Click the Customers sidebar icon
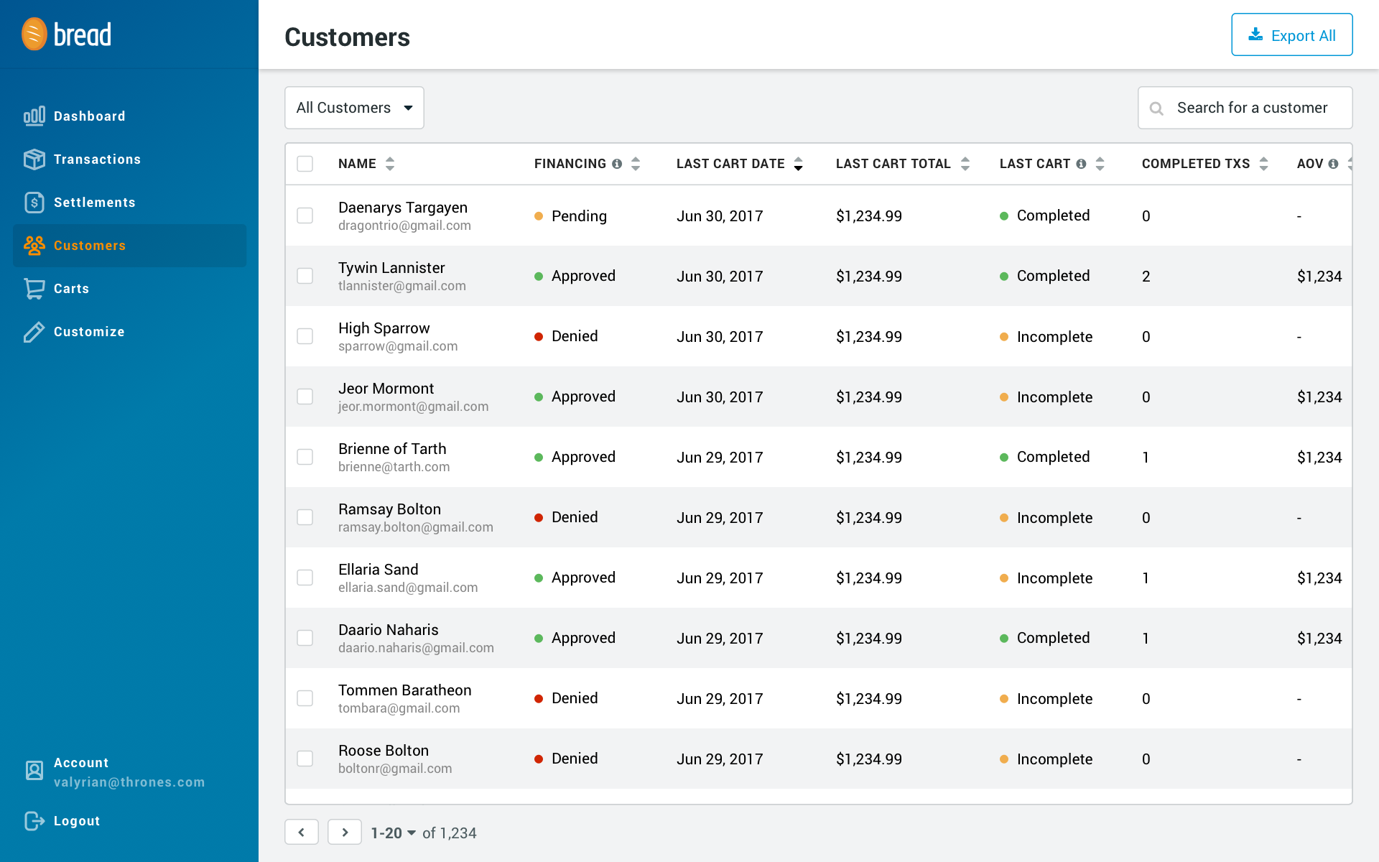 pyautogui.click(x=34, y=245)
